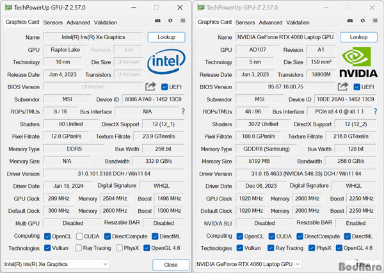Click the 8192 MB memory size value
This screenshot has width=384, height=273.
pyautogui.click(x=259, y=161)
